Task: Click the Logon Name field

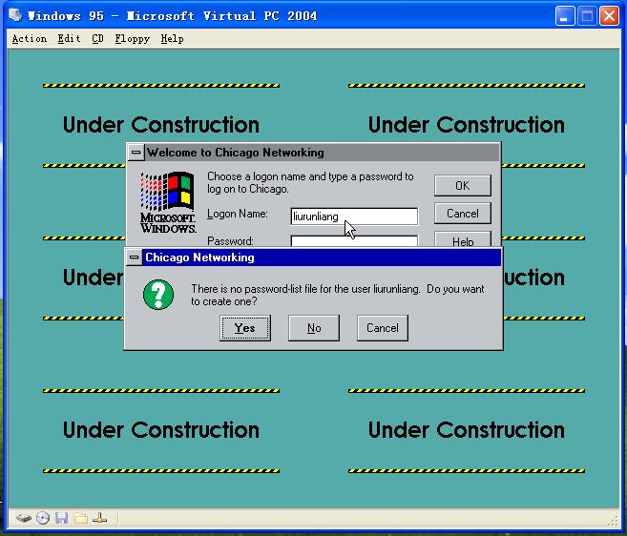Action: point(354,216)
